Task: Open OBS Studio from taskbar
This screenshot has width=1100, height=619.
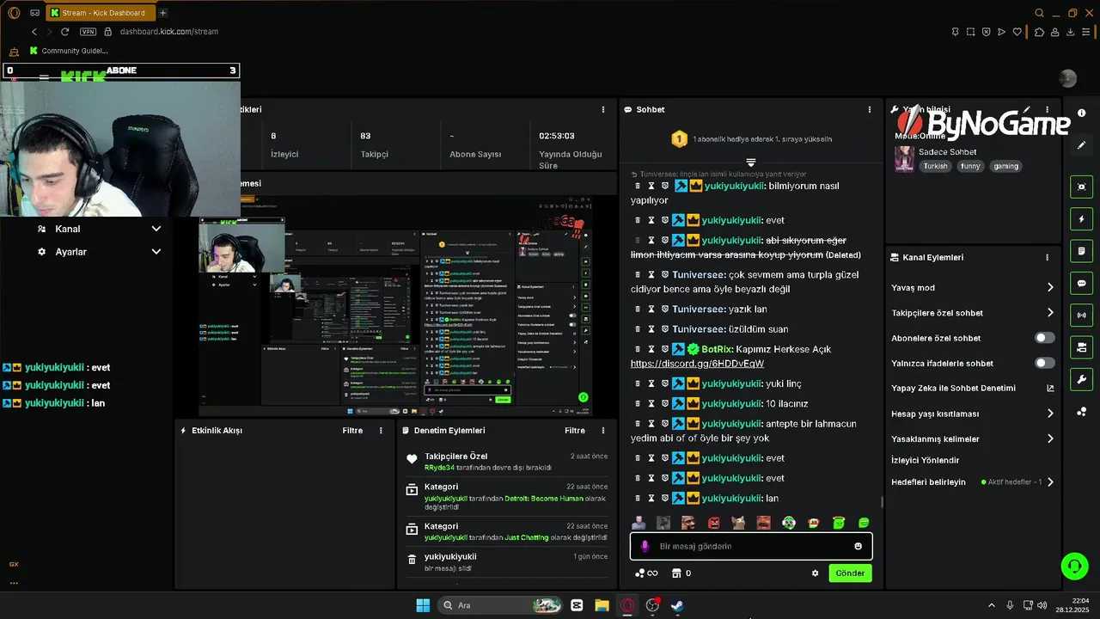Action: tap(653, 605)
